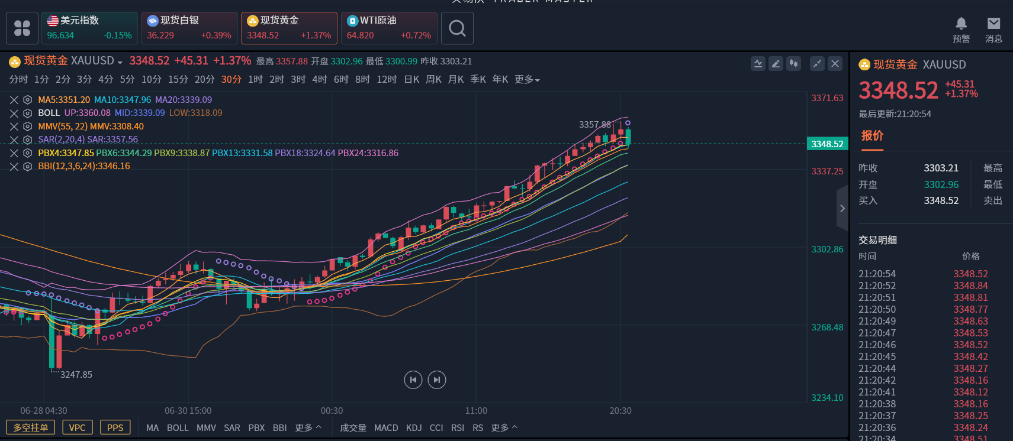
Task: Switch to 15分 timeframe
Action: [178, 79]
